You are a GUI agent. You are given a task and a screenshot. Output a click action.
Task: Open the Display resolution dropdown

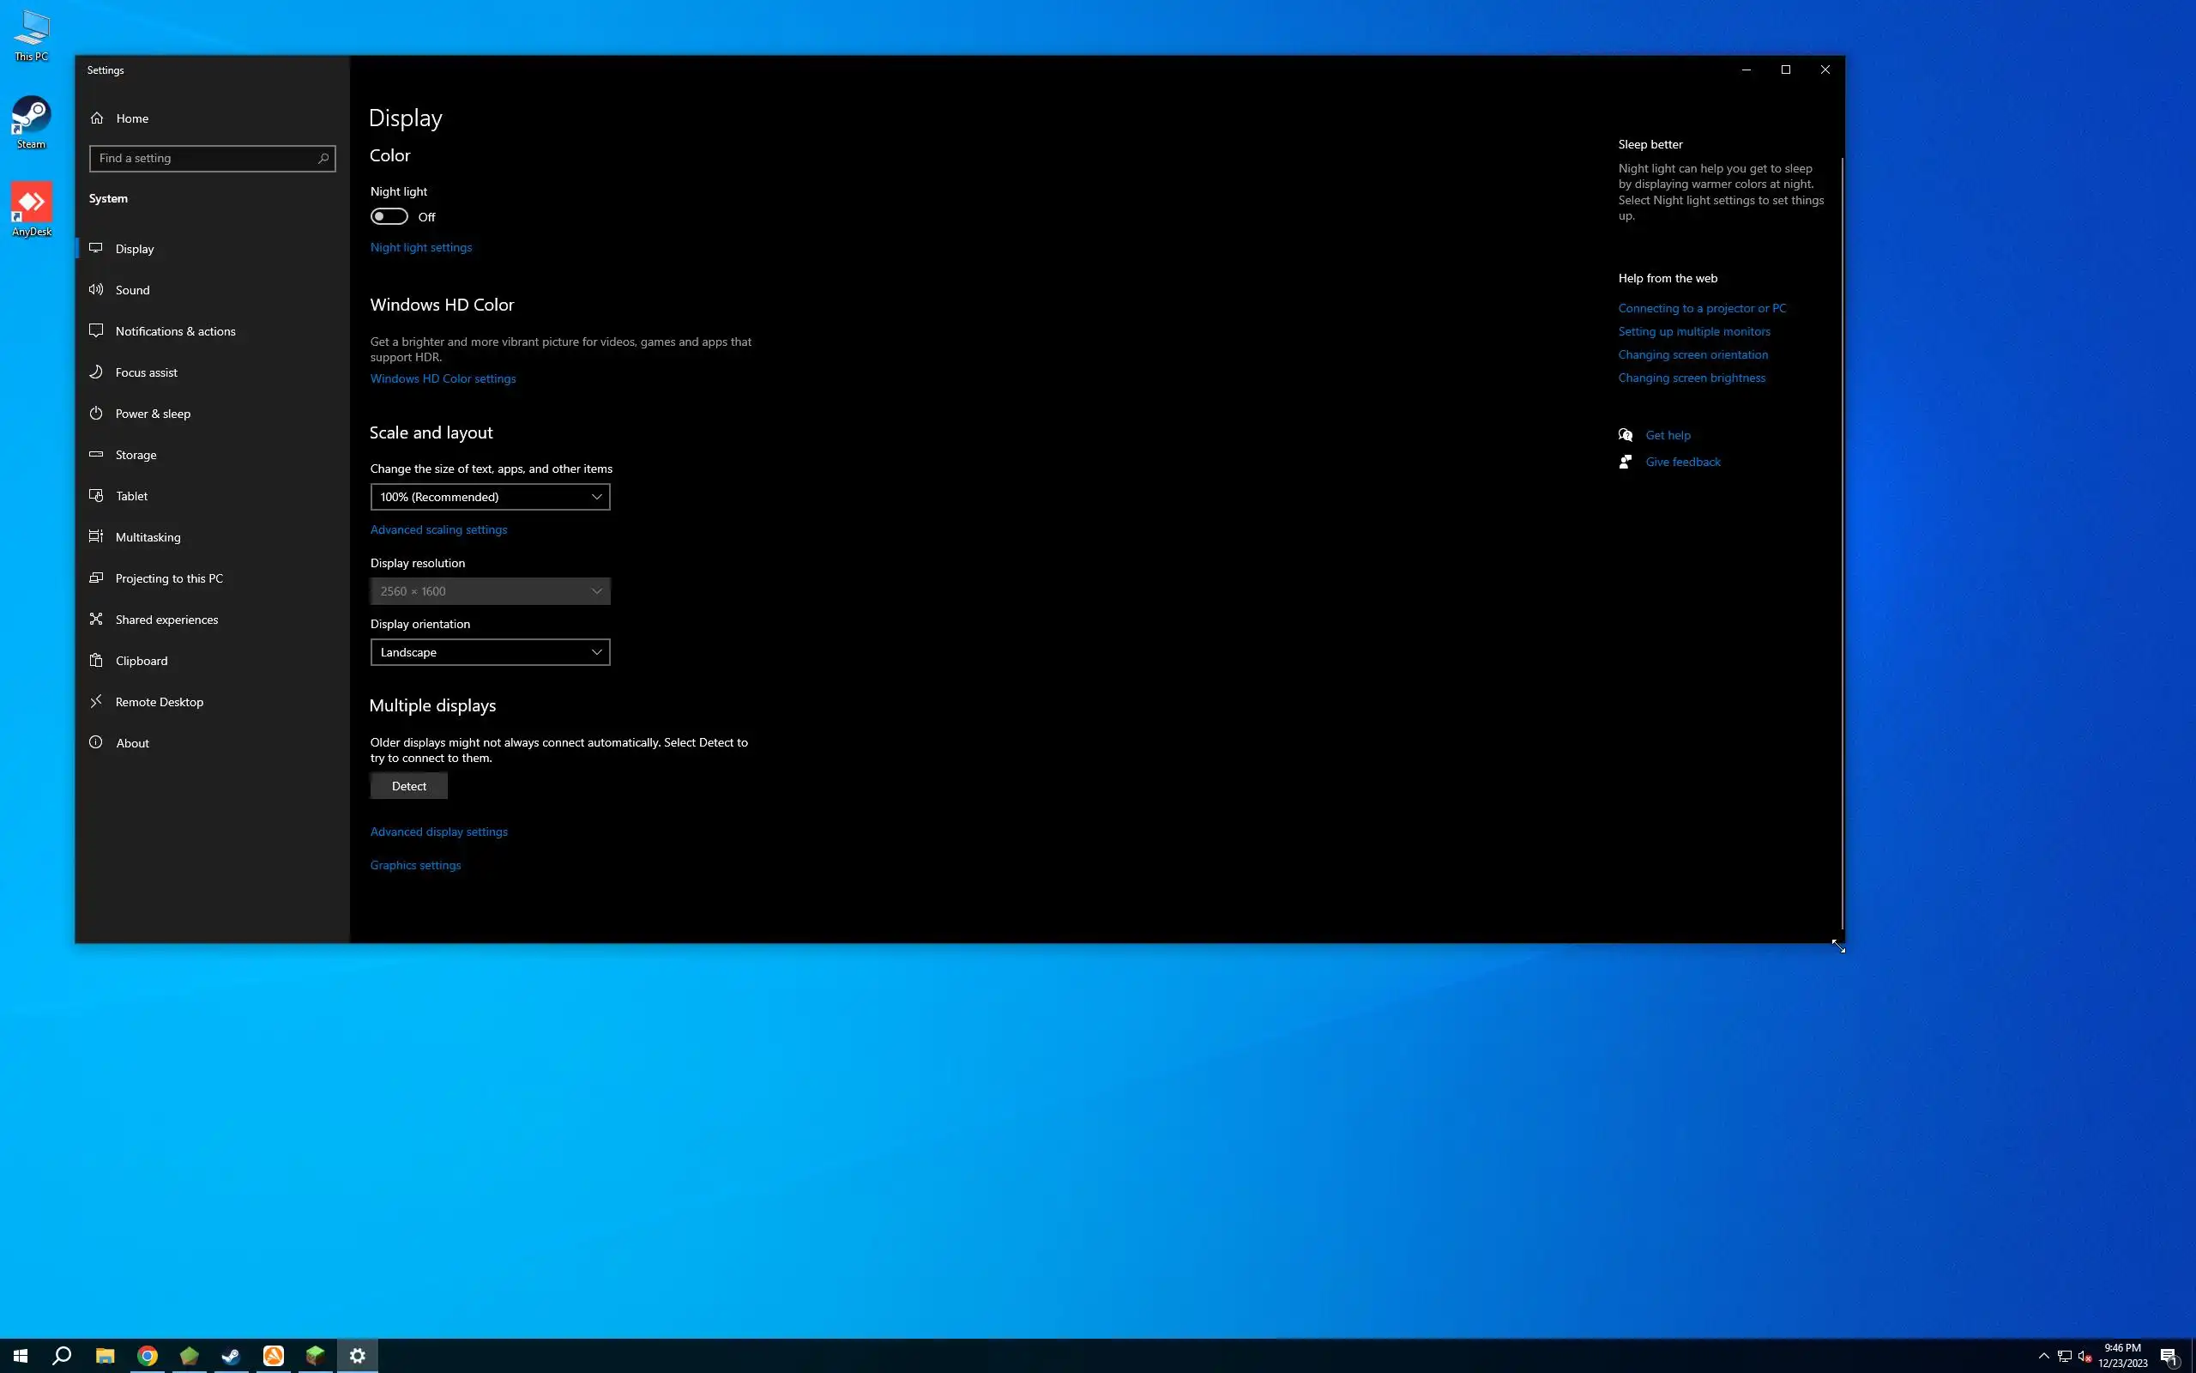click(x=490, y=591)
